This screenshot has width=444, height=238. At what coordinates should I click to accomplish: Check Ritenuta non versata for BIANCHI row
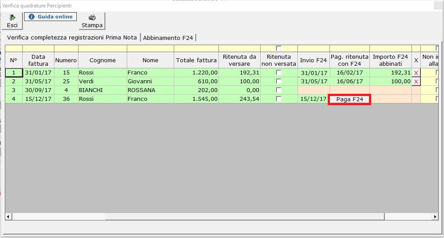tap(279, 90)
